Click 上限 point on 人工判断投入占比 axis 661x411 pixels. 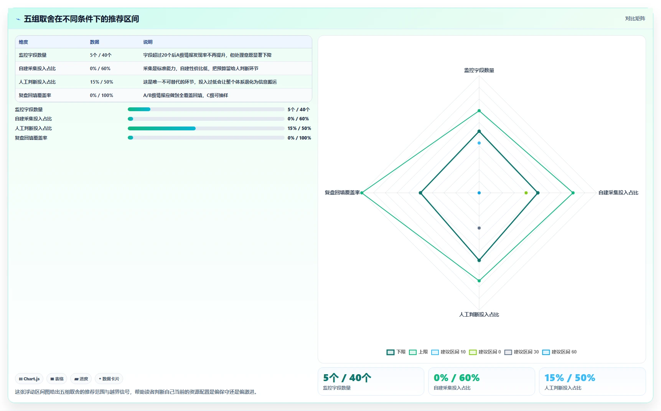coord(479,281)
